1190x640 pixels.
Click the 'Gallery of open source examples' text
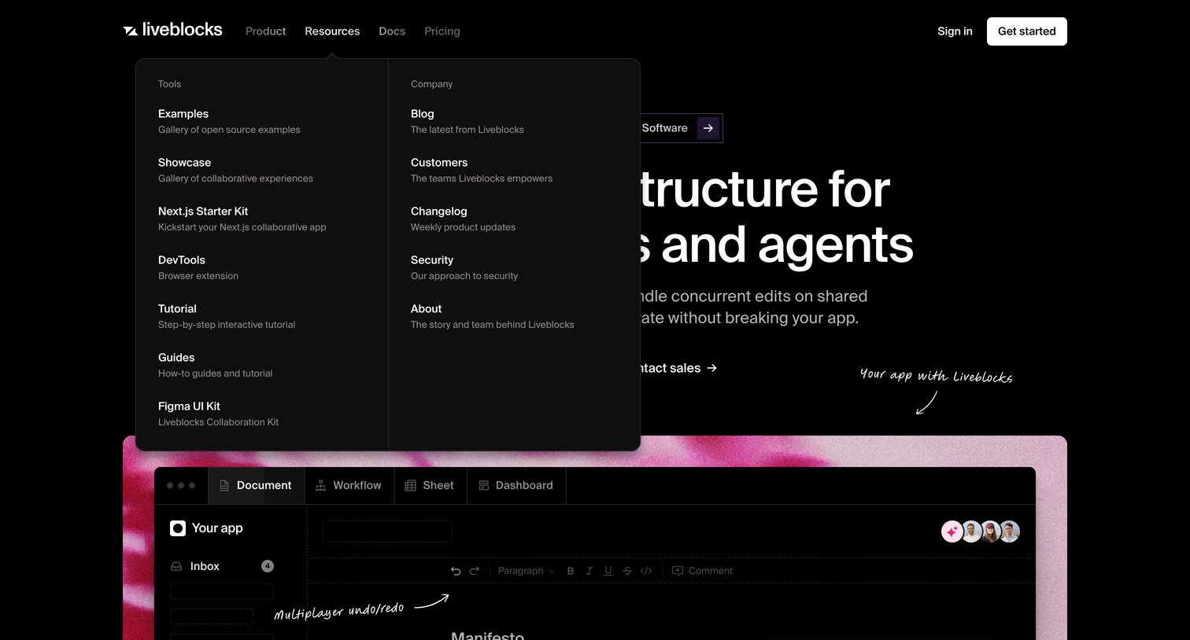point(229,130)
